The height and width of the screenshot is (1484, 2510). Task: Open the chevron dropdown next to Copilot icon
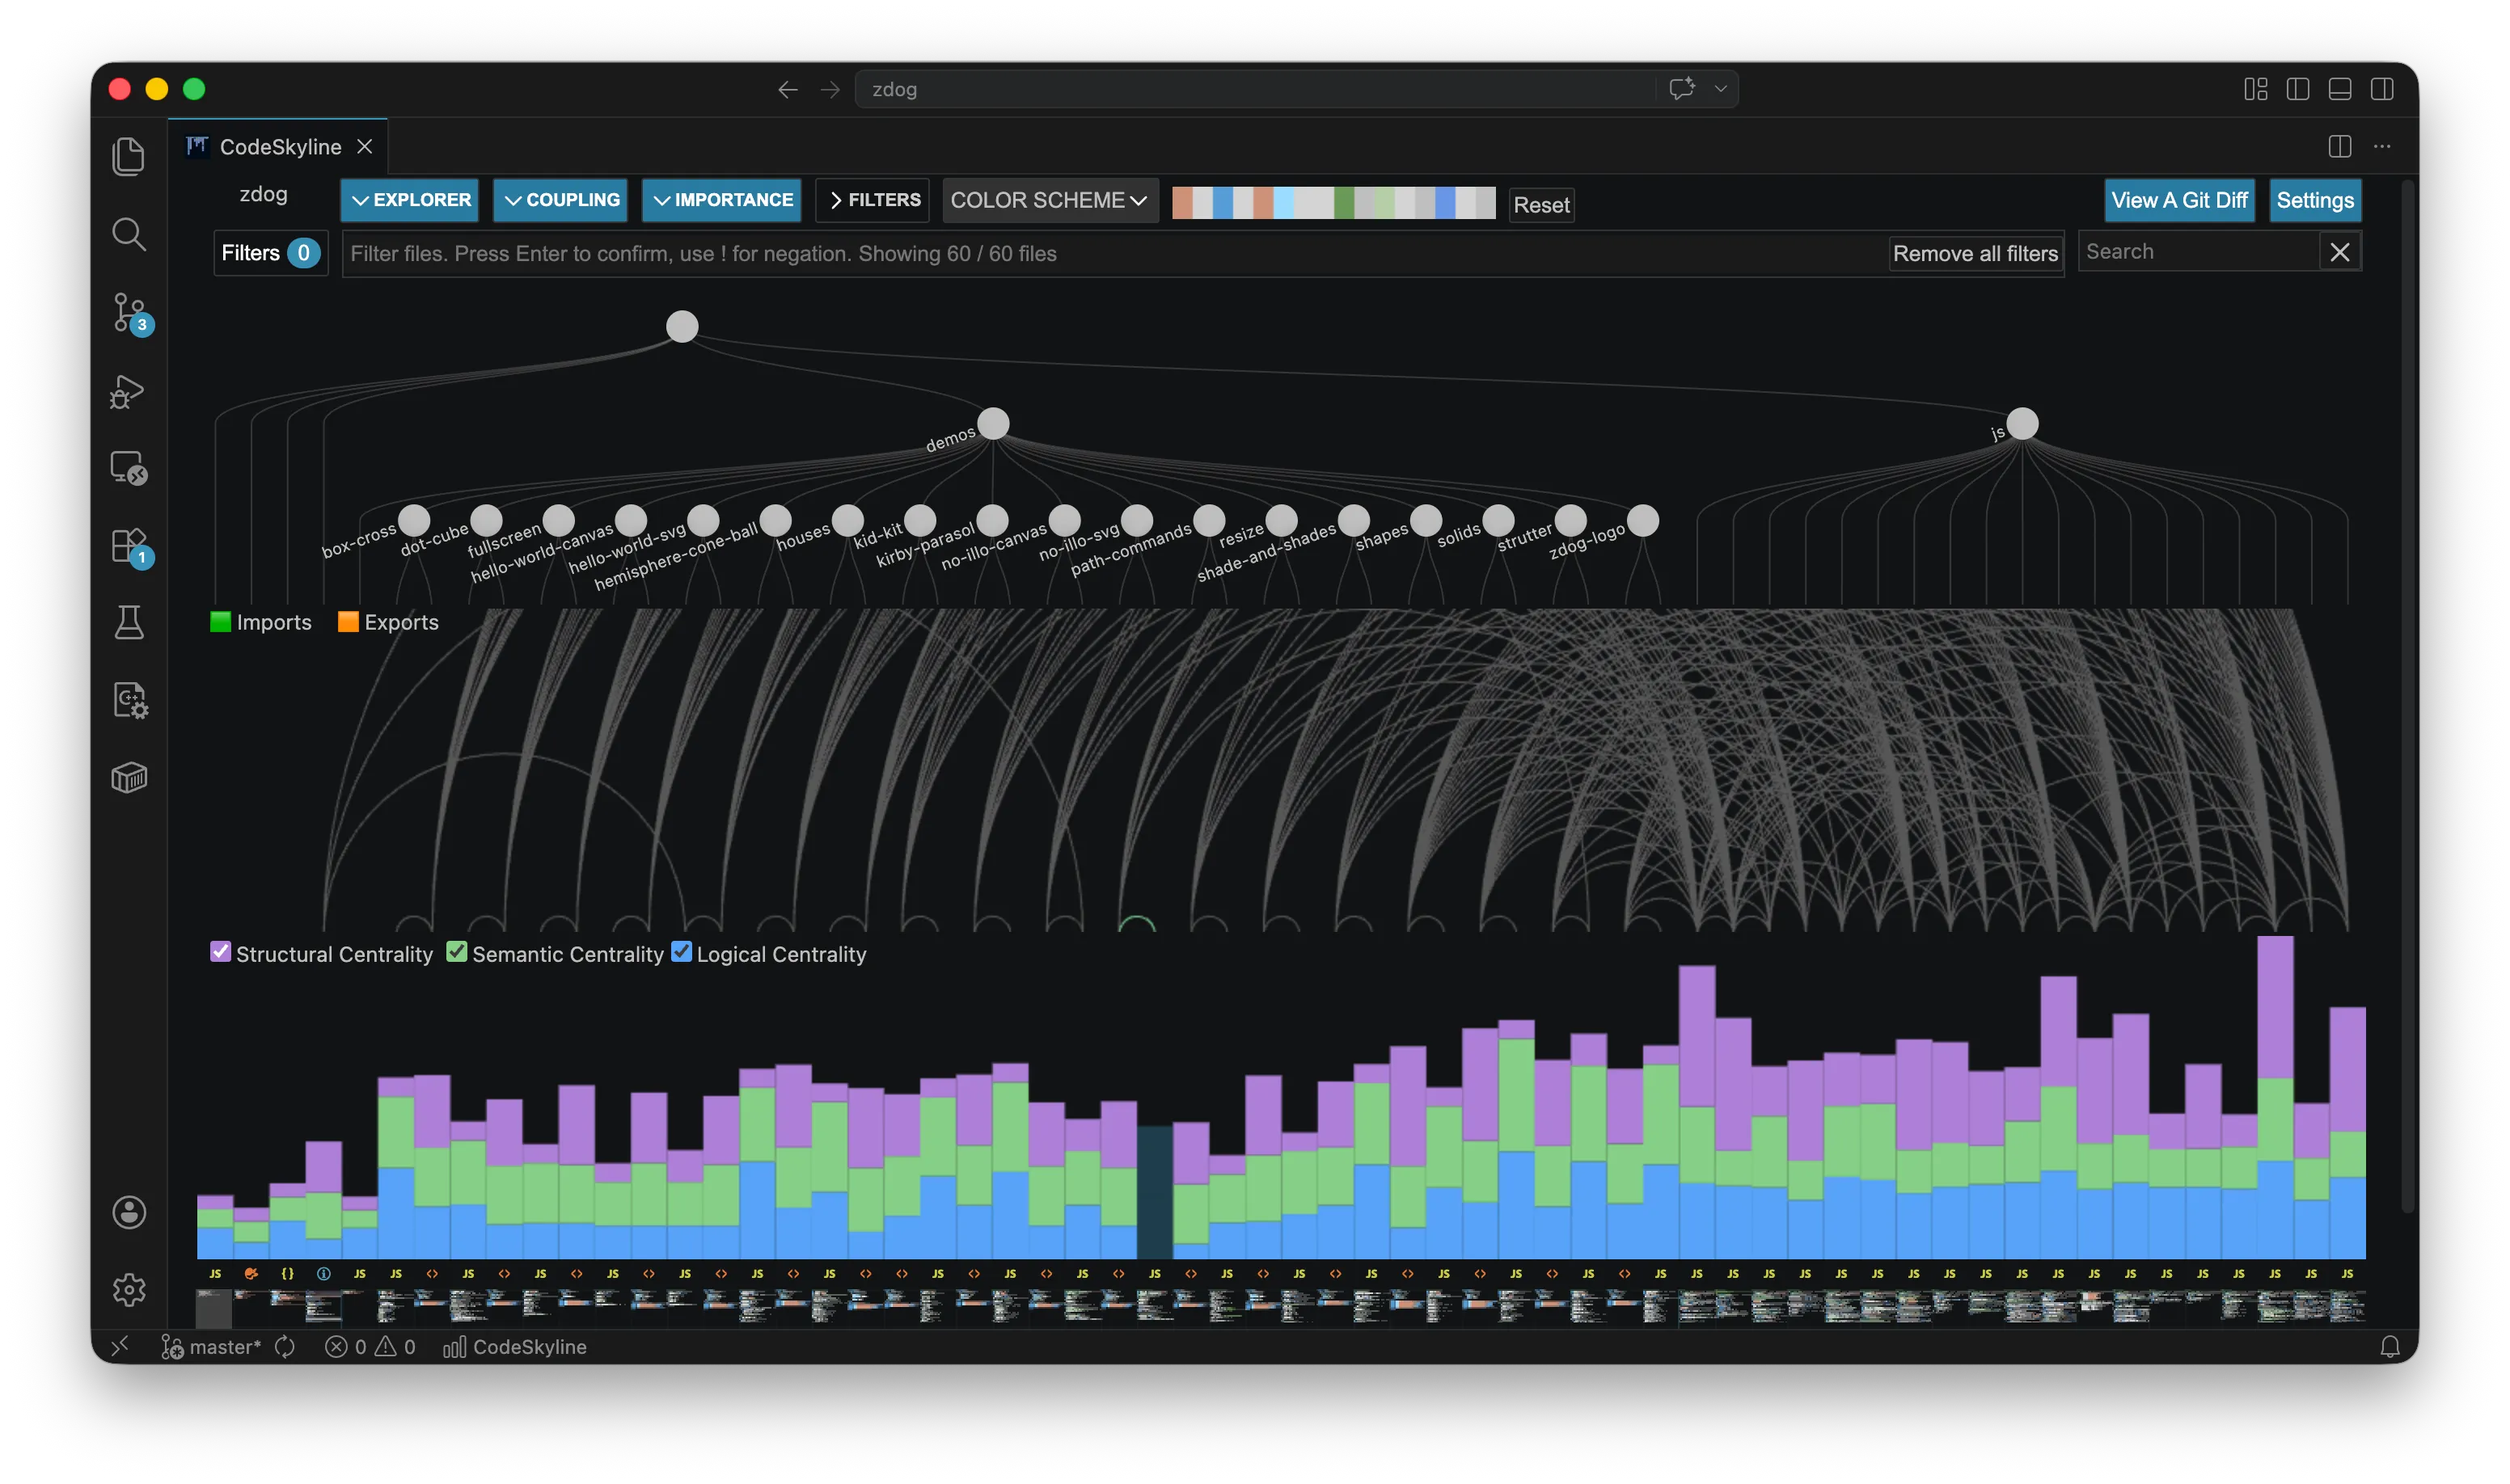coord(1721,89)
